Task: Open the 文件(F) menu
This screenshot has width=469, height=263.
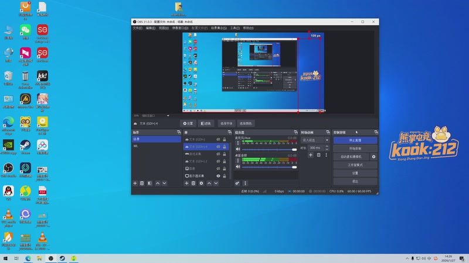Action: click(x=138, y=28)
